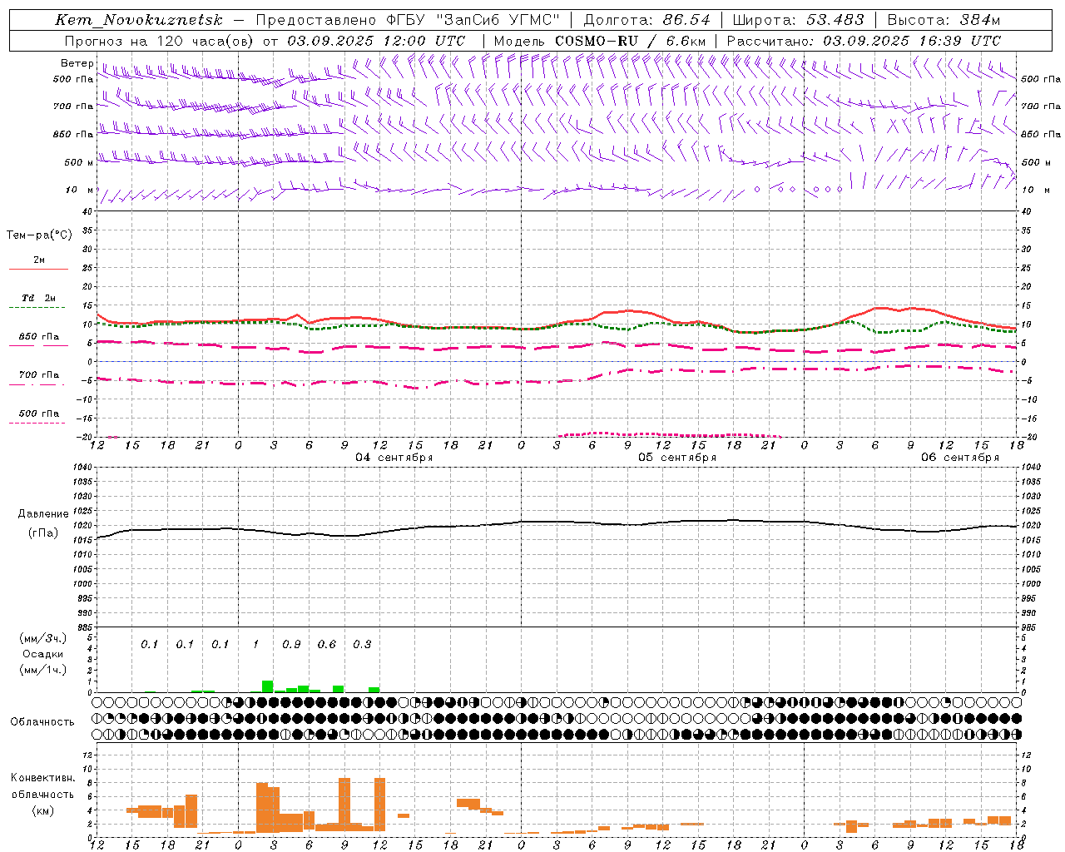The height and width of the screenshot is (852, 1065).
Task: Click the 0.9 three-hour precipitation value
Action: point(292,644)
